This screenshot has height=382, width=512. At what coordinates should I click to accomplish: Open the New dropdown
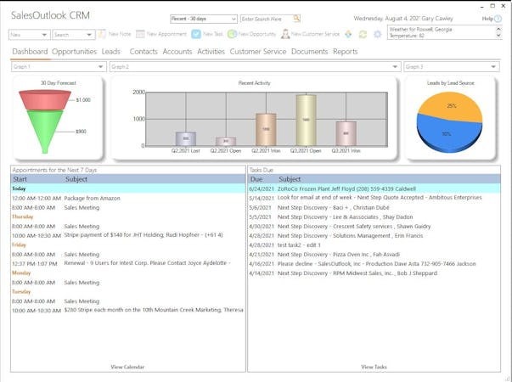click(30, 35)
